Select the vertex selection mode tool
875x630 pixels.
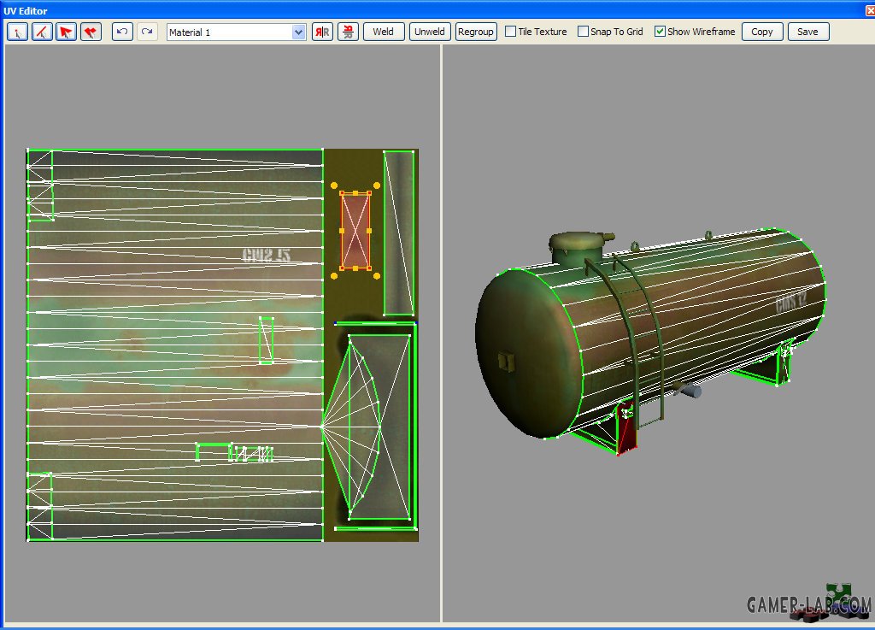(17, 32)
